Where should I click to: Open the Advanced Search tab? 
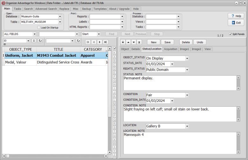[46, 9]
